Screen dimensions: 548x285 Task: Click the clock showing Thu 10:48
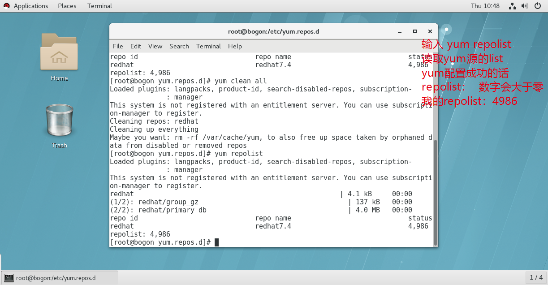pos(485,6)
